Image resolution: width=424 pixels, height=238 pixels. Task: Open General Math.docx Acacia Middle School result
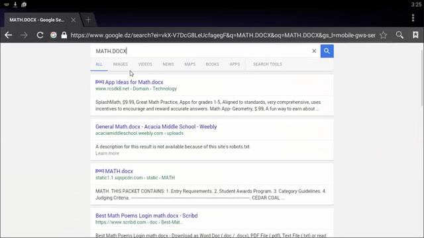click(156, 126)
